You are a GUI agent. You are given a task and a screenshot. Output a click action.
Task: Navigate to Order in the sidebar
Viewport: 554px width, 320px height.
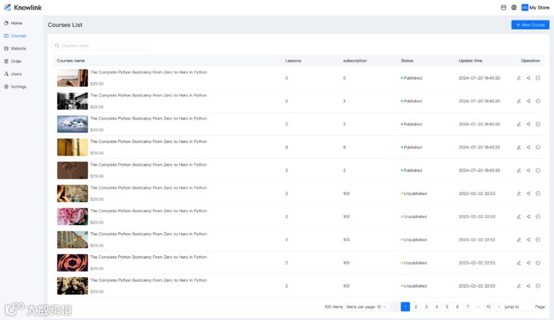pos(16,62)
